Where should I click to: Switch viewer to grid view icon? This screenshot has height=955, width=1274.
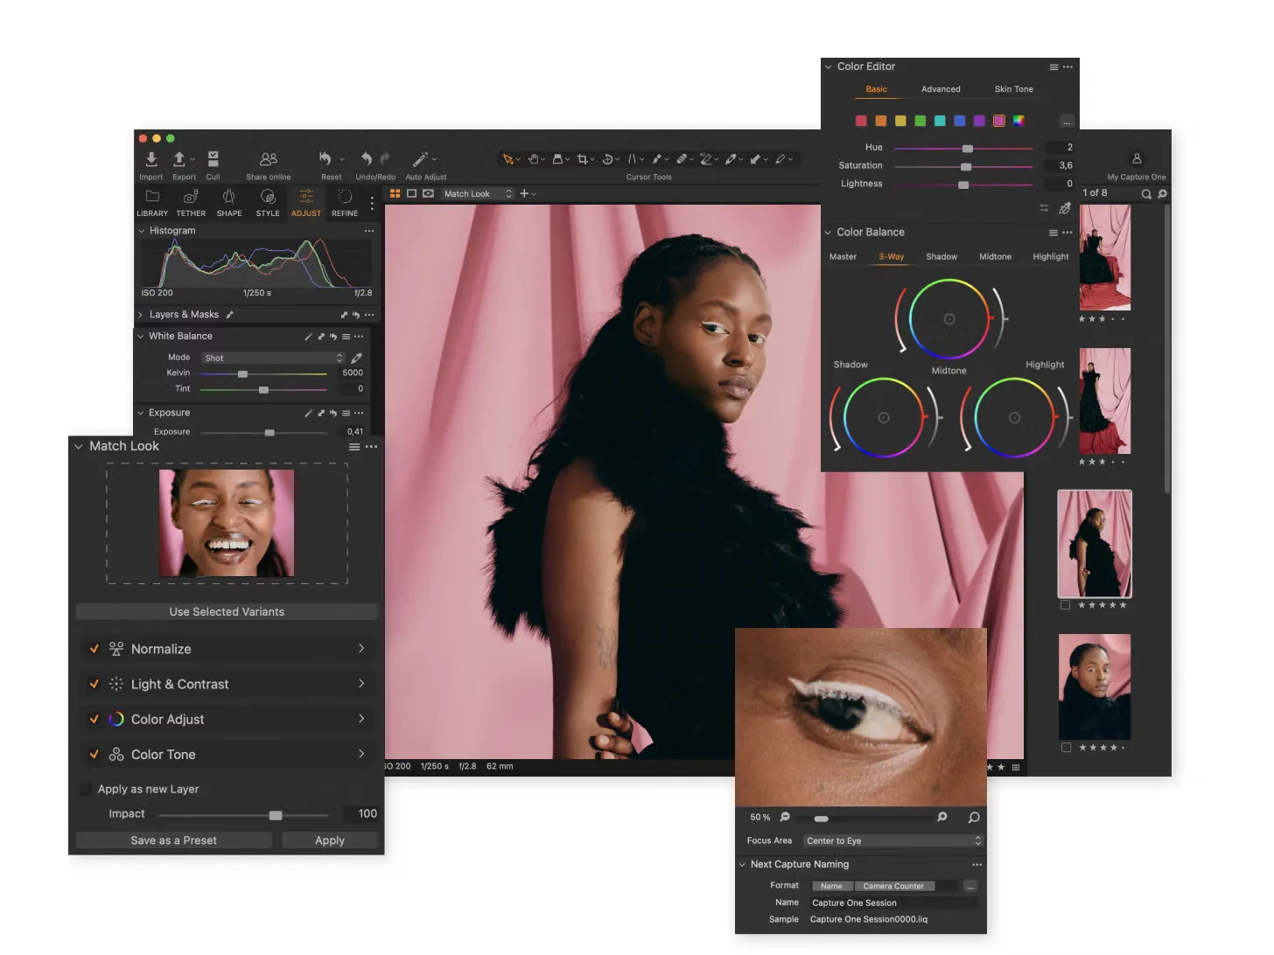(x=395, y=193)
